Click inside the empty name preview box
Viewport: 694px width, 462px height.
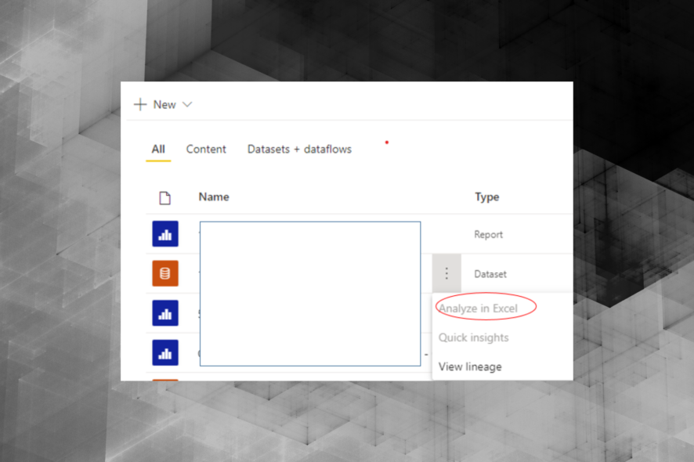[310, 294]
